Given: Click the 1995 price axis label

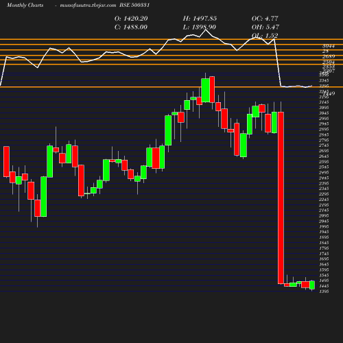Looking at the screenshot, I should [324, 226].
